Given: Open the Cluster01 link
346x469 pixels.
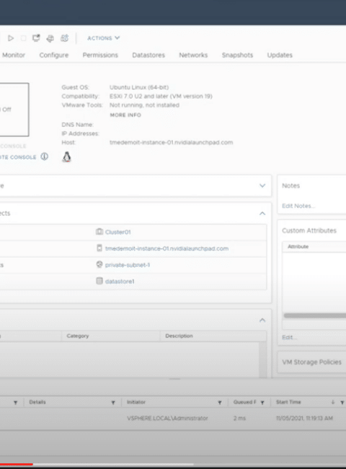Looking at the screenshot, I should 117,232.
